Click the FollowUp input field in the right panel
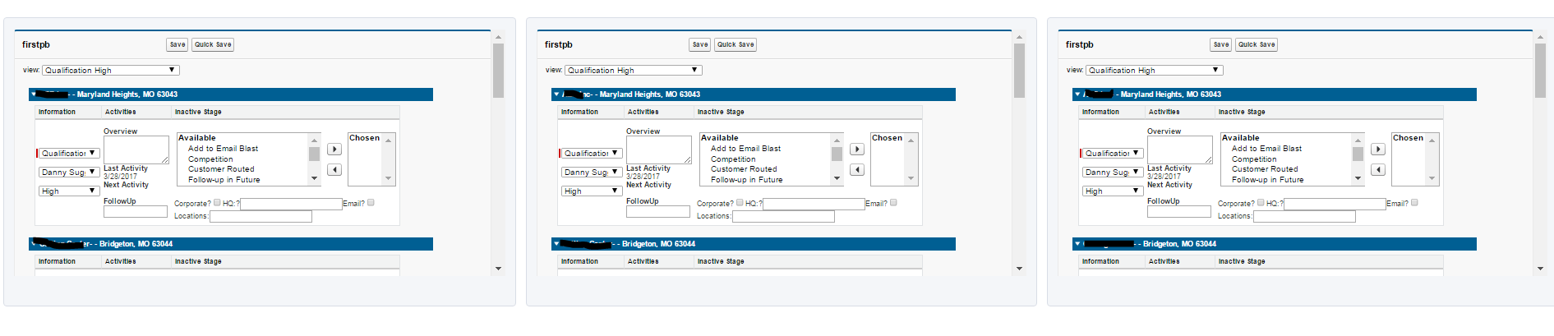 pyautogui.click(x=1178, y=212)
